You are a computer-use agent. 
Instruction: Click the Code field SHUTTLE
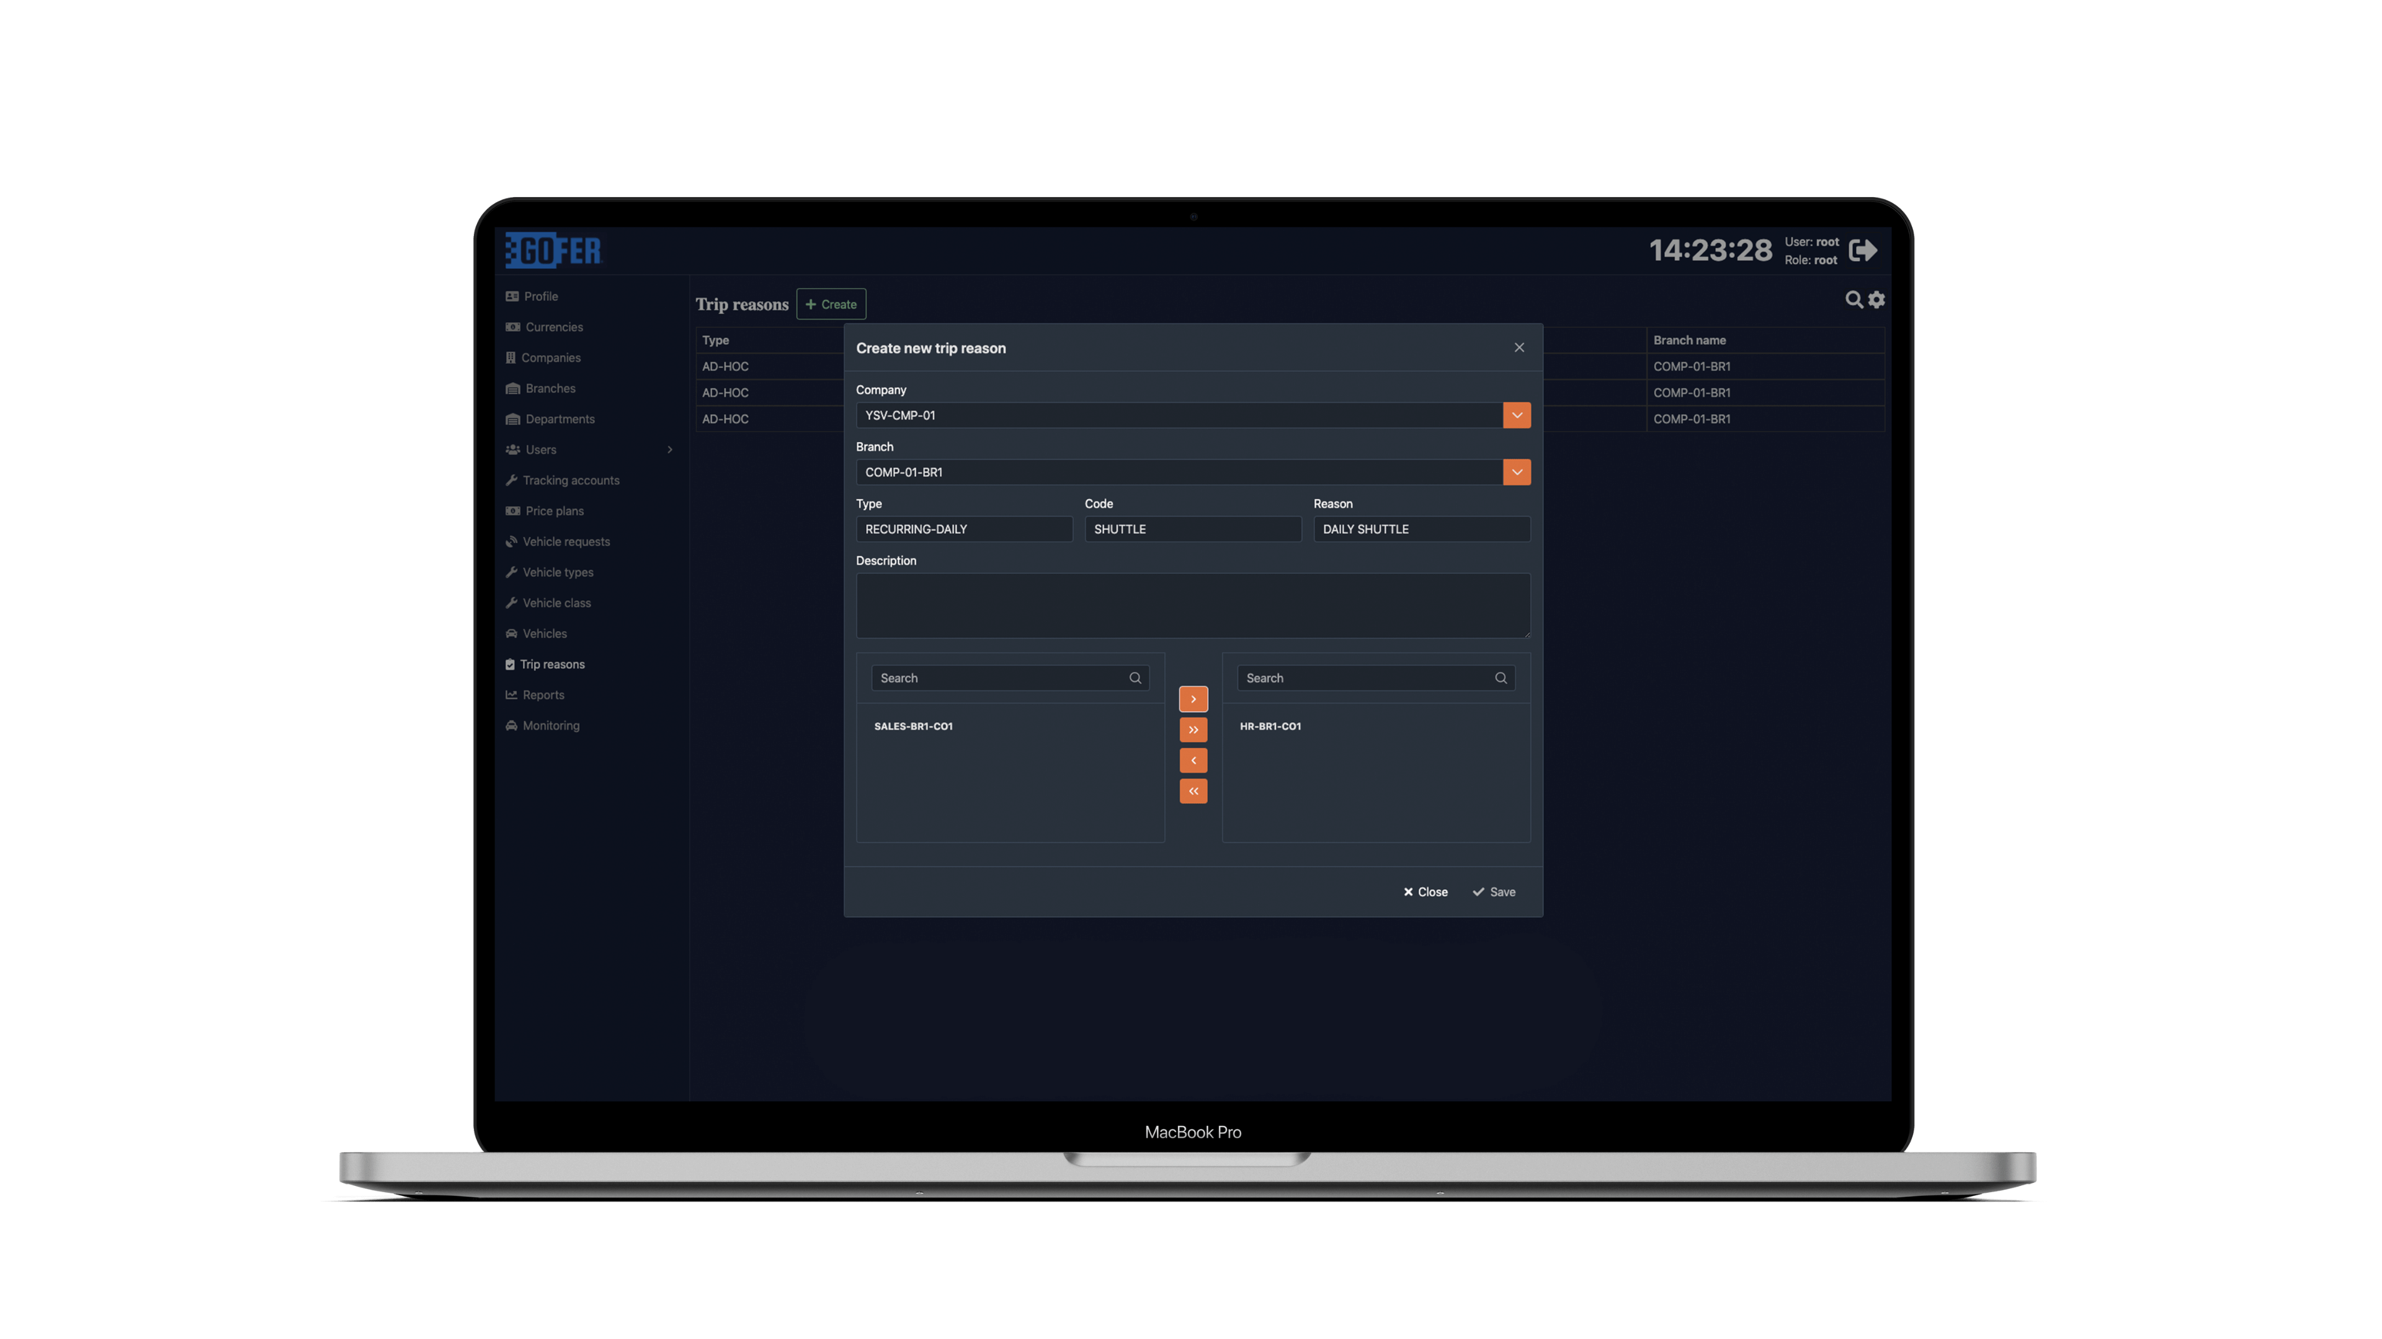[1193, 529]
